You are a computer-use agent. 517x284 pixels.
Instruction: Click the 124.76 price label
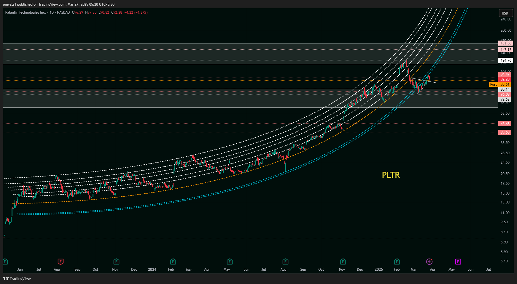[506, 60]
